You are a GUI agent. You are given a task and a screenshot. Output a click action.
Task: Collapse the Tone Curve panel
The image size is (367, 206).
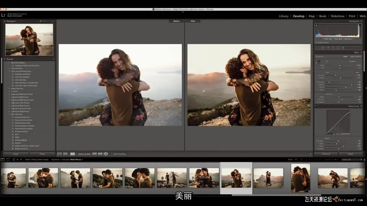click(361, 106)
